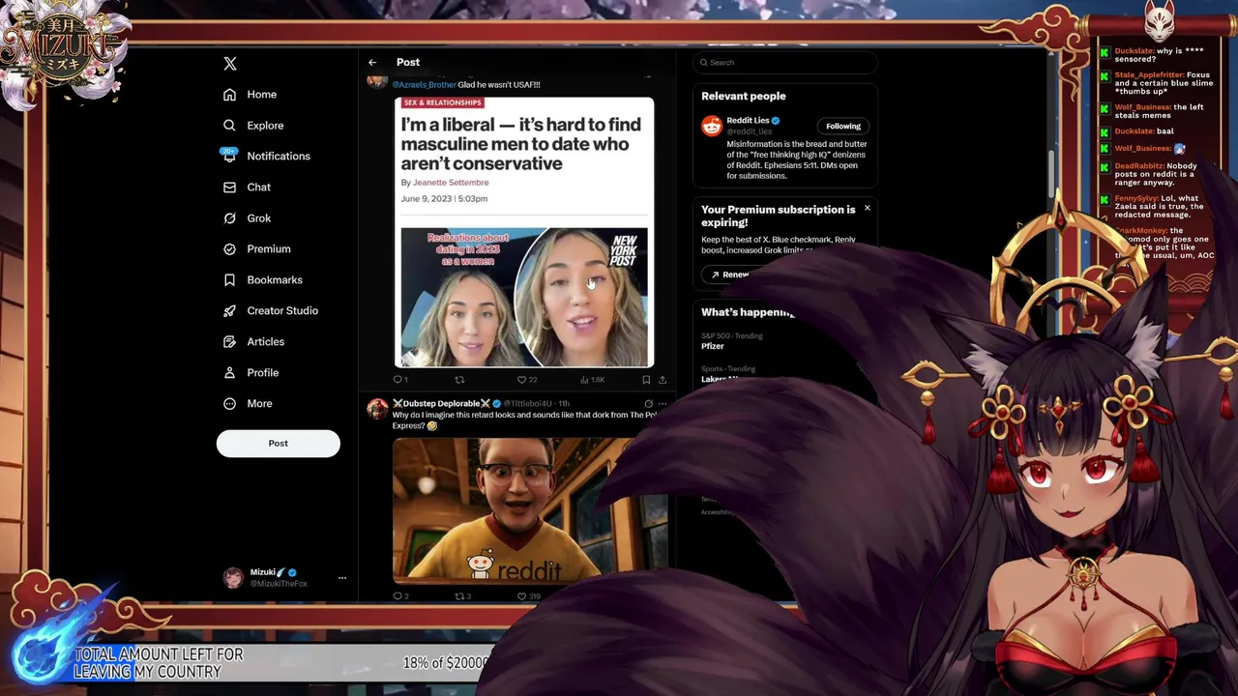Reply to the Dubstep Deplorable post
The image size is (1238, 696).
click(x=400, y=596)
